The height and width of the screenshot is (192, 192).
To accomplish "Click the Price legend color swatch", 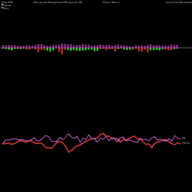I will coord(2,8).
